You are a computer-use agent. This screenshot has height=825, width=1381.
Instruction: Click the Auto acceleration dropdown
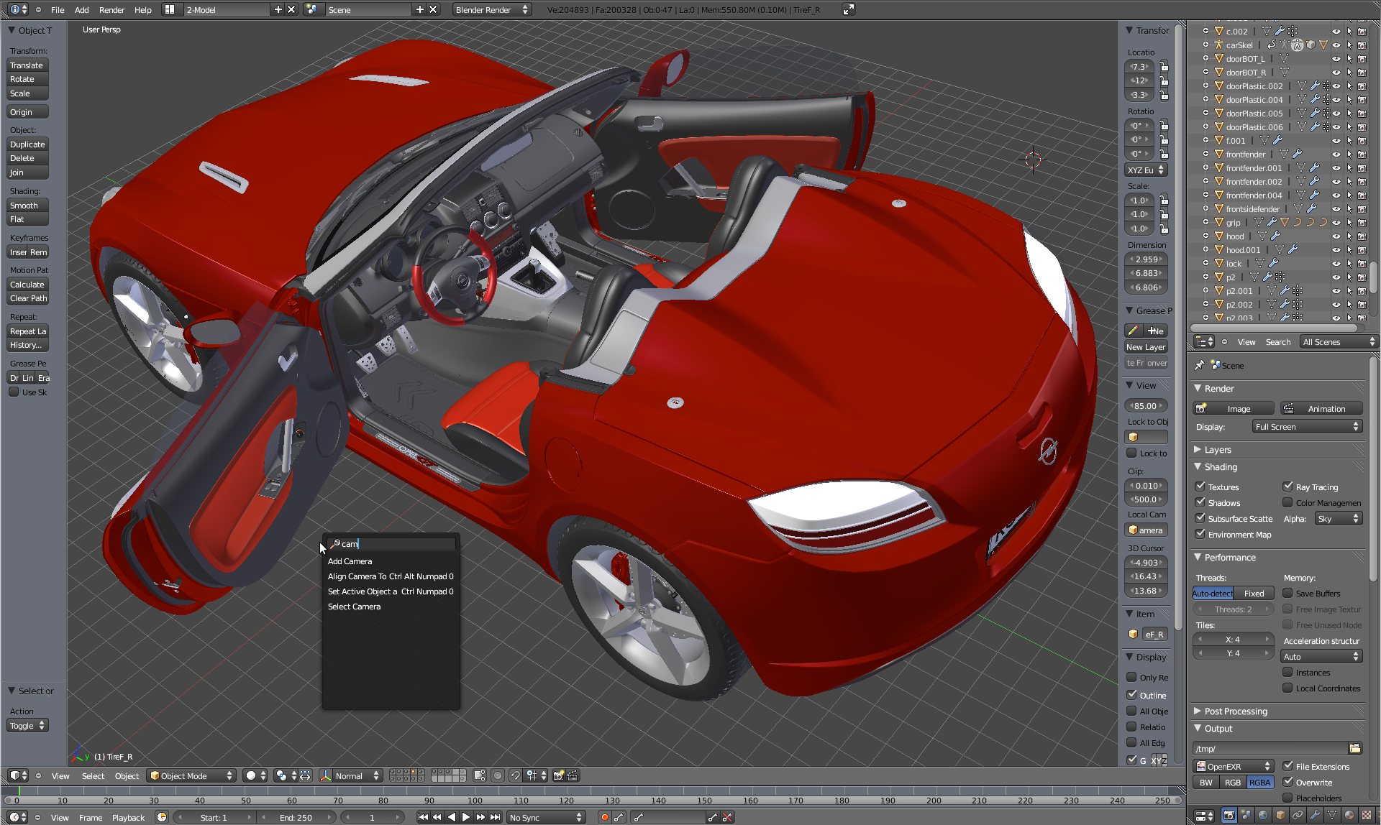pos(1322,656)
